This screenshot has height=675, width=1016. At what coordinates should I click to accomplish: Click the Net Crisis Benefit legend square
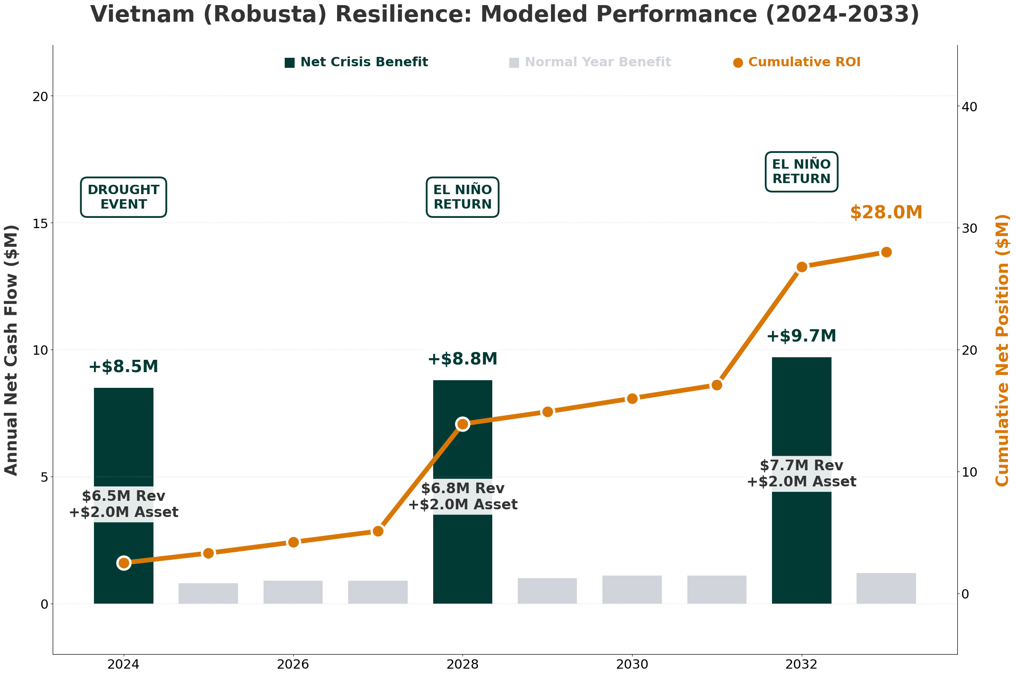point(289,63)
